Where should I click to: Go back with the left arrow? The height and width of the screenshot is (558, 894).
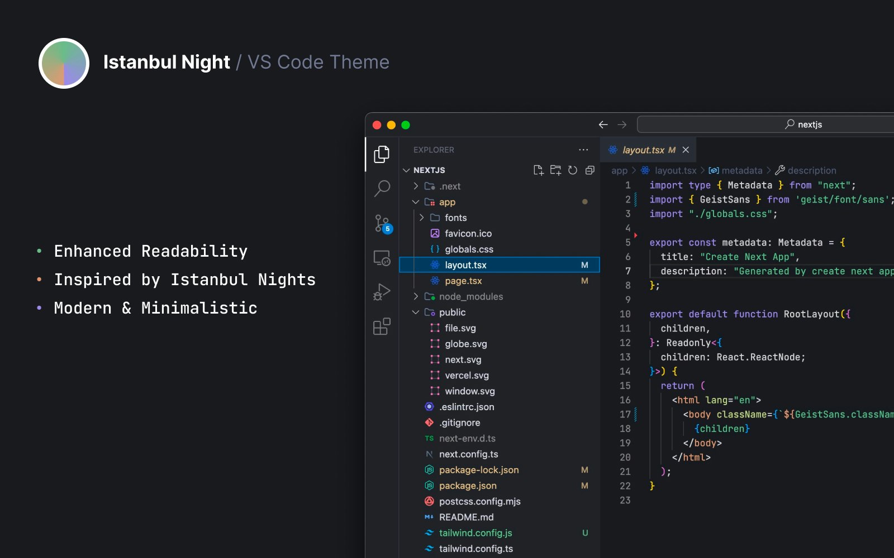pyautogui.click(x=603, y=124)
